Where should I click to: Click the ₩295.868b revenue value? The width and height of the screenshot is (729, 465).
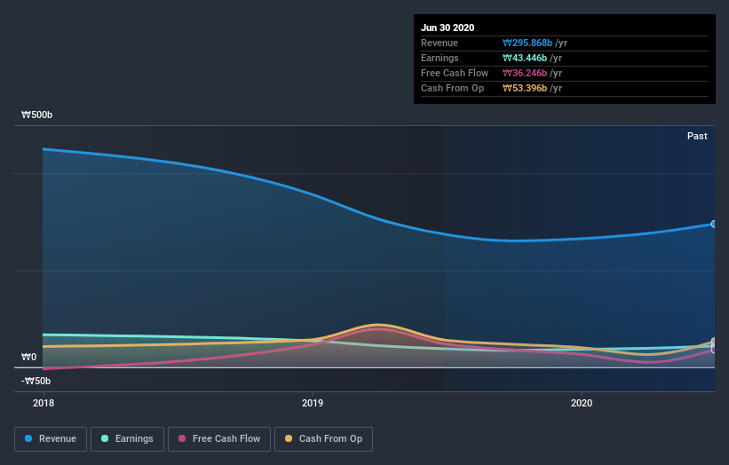click(x=527, y=43)
